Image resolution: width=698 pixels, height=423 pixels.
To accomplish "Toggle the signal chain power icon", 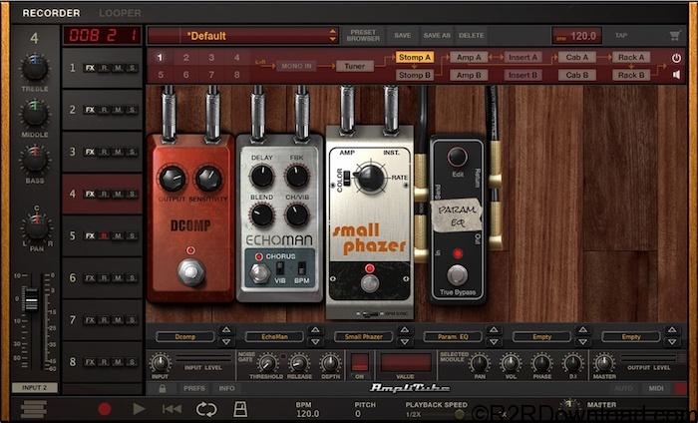I will coord(676,58).
